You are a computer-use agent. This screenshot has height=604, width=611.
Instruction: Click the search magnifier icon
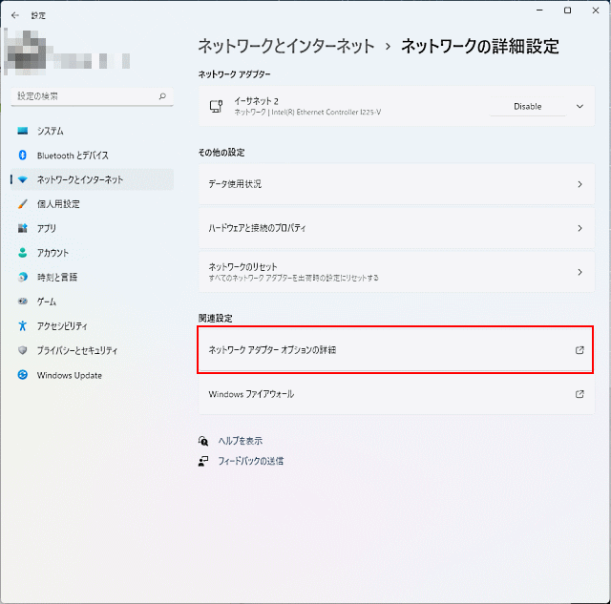coord(162,96)
